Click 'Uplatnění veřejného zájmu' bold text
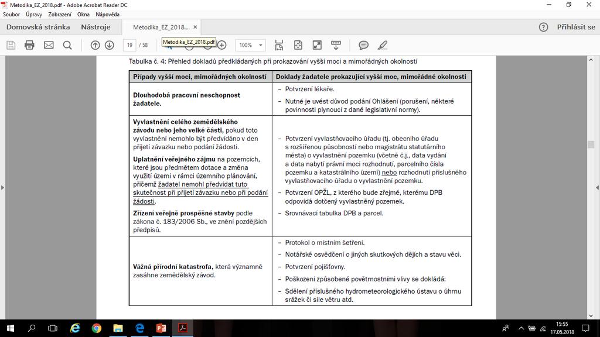The image size is (600, 337). 174,159
